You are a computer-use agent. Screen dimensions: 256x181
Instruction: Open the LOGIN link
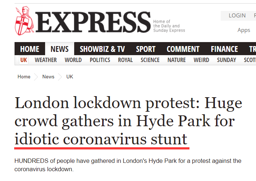237,16
